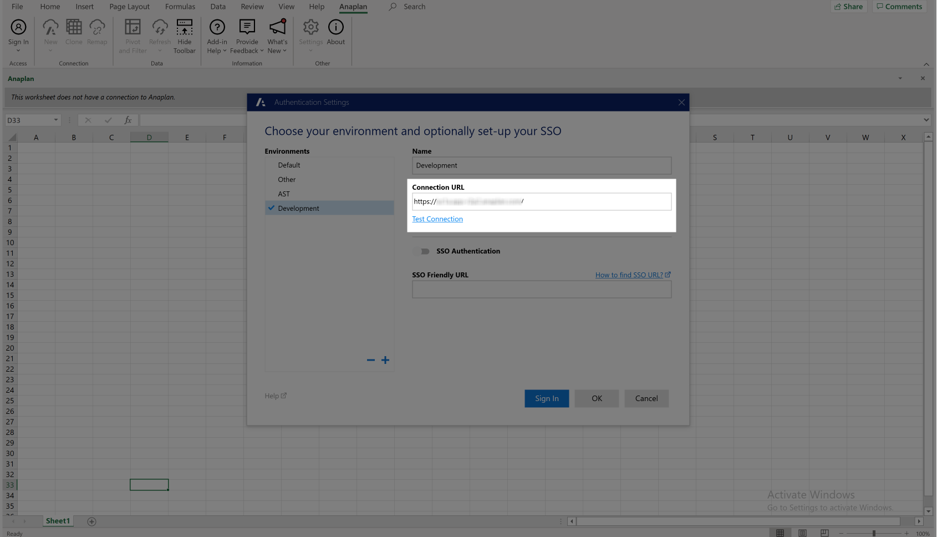
Task: Open How to find SSO URL link
Action: [x=633, y=275]
